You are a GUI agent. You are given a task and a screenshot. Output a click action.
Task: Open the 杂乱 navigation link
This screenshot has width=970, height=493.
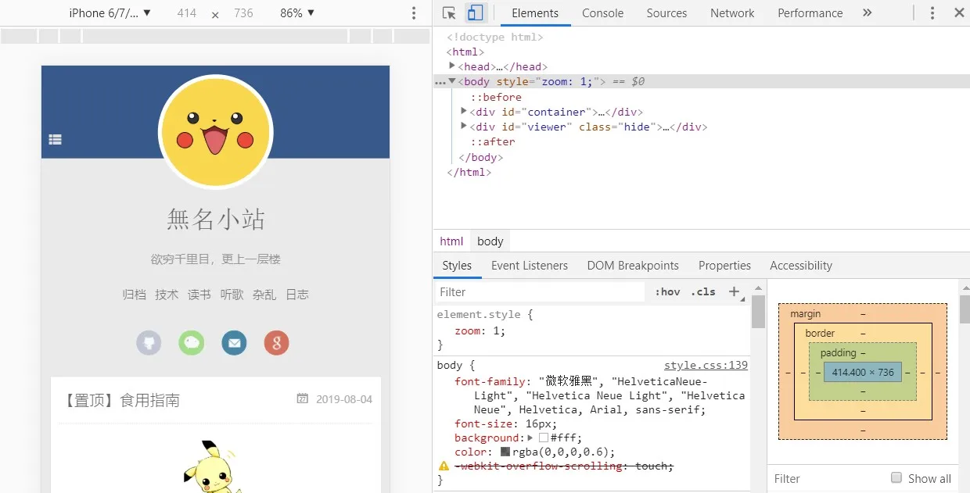click(264, 295)
